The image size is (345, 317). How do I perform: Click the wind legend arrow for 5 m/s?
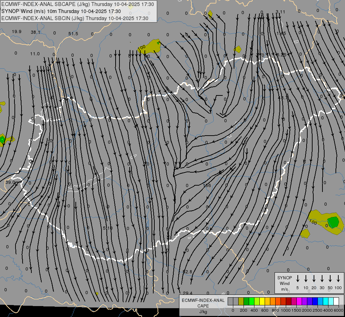point(297,278)
